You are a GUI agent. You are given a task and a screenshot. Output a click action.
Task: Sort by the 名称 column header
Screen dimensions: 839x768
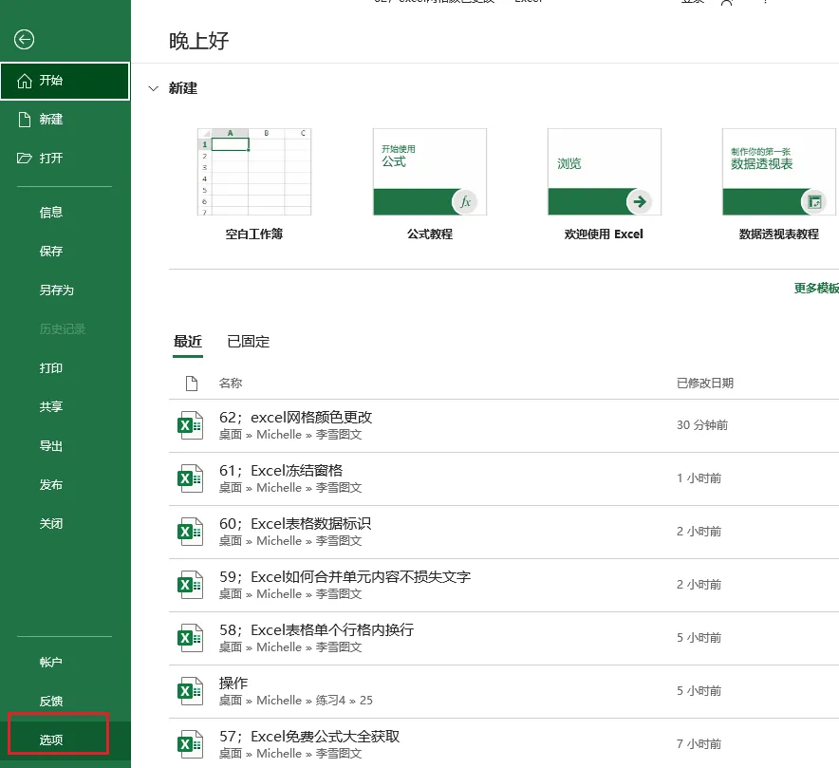coord(231,384)
